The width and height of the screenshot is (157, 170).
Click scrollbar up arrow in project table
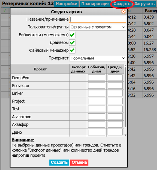tap(125, 66)
